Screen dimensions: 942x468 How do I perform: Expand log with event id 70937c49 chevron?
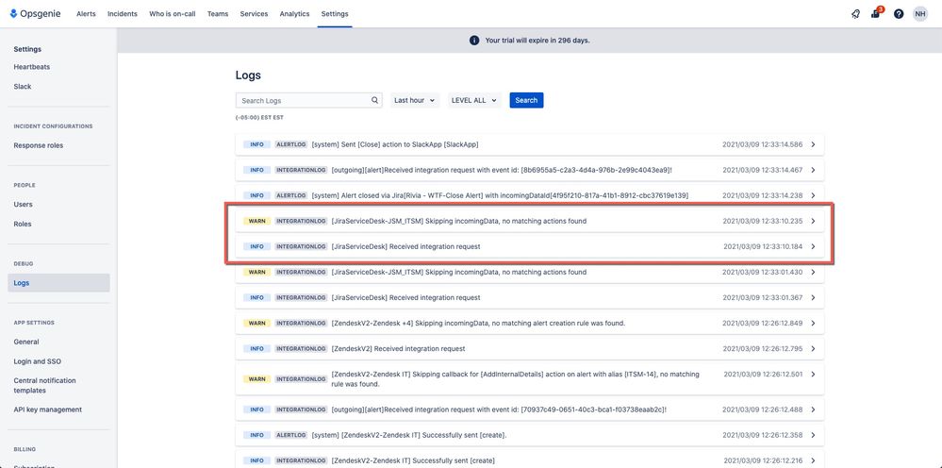click(813, 409)
